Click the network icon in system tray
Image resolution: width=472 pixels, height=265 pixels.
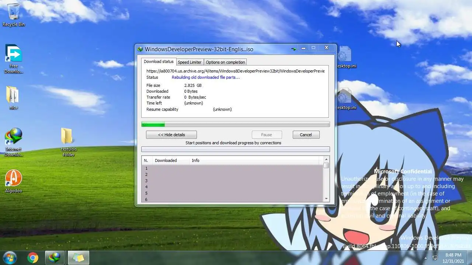point(435,258)
